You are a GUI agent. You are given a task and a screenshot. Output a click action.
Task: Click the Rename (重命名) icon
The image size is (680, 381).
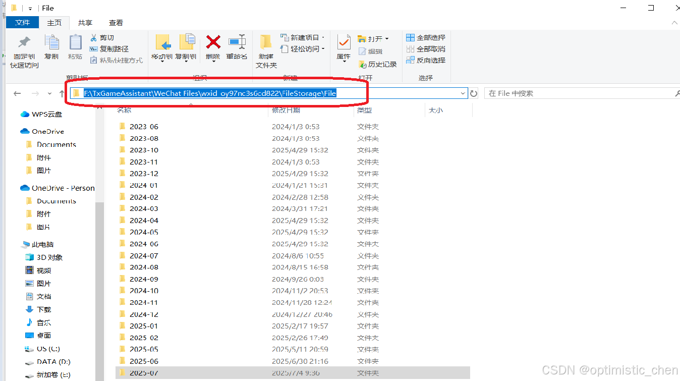pos(237,41)
